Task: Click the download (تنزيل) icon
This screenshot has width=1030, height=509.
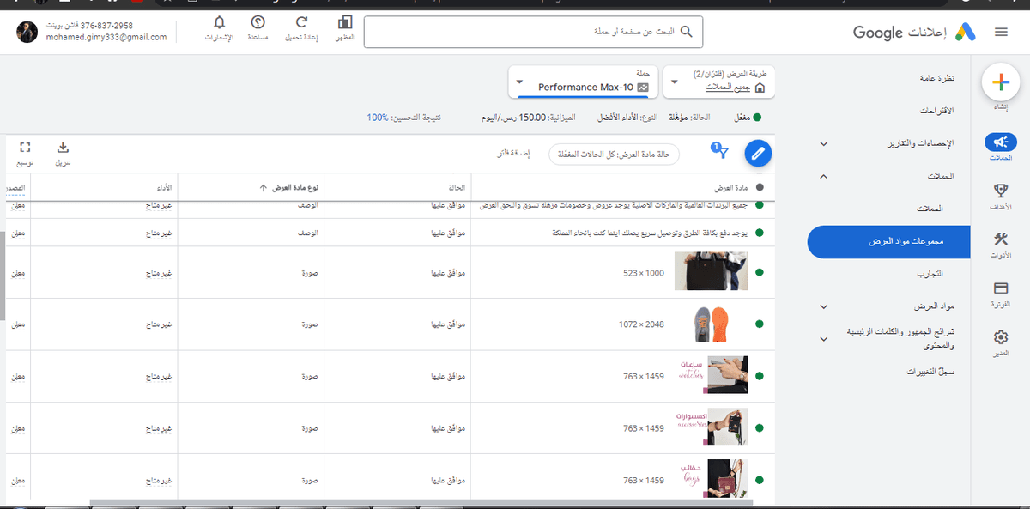Action: point(63,148)
